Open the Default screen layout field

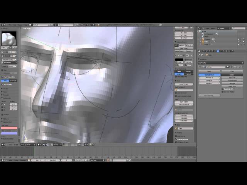pos(40,25)
